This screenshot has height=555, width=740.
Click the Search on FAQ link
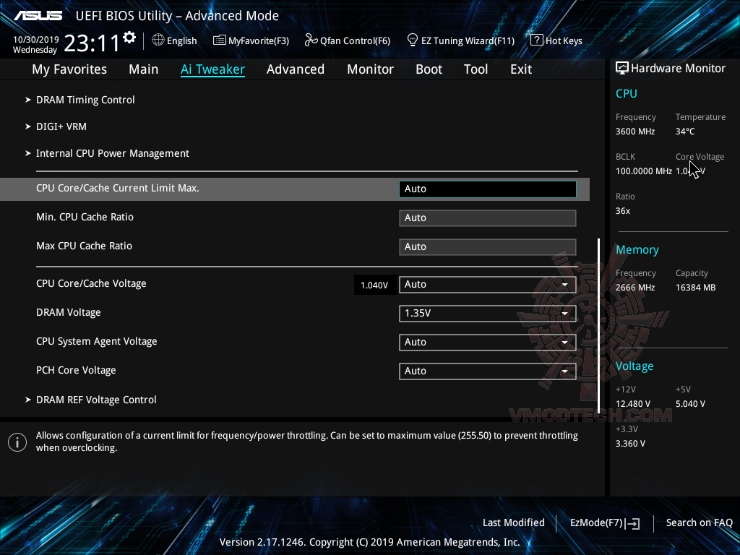click(699, 522)
